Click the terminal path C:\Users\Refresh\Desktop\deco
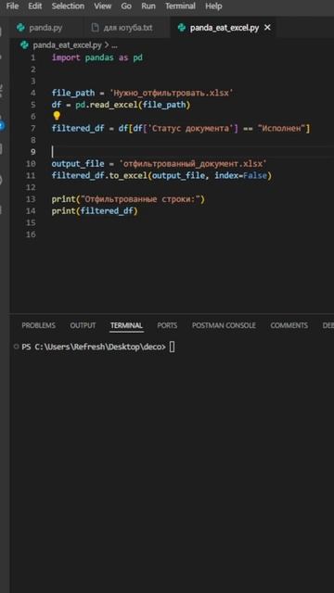Screen dimensions: 334x593 [97, 347]
